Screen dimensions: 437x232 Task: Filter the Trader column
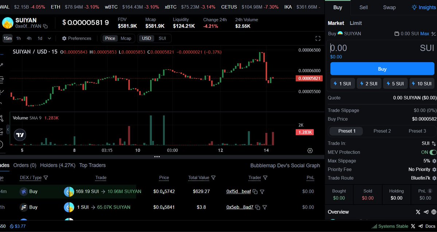tap(265, 178)
